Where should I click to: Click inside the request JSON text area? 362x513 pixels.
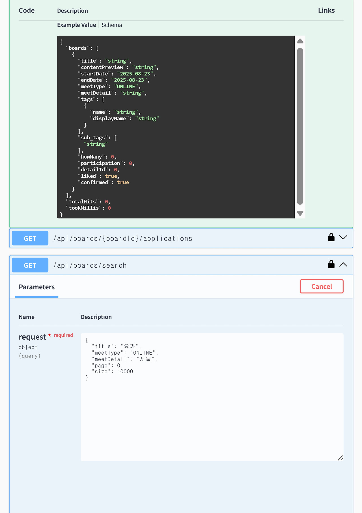pos(212,411)
